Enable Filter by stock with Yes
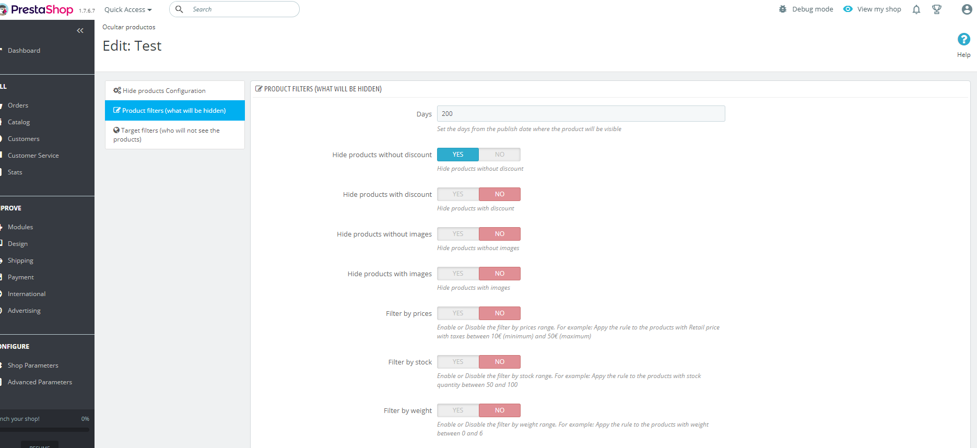The width and height of the screenshot is (977, 448). (x=458, y=362)
